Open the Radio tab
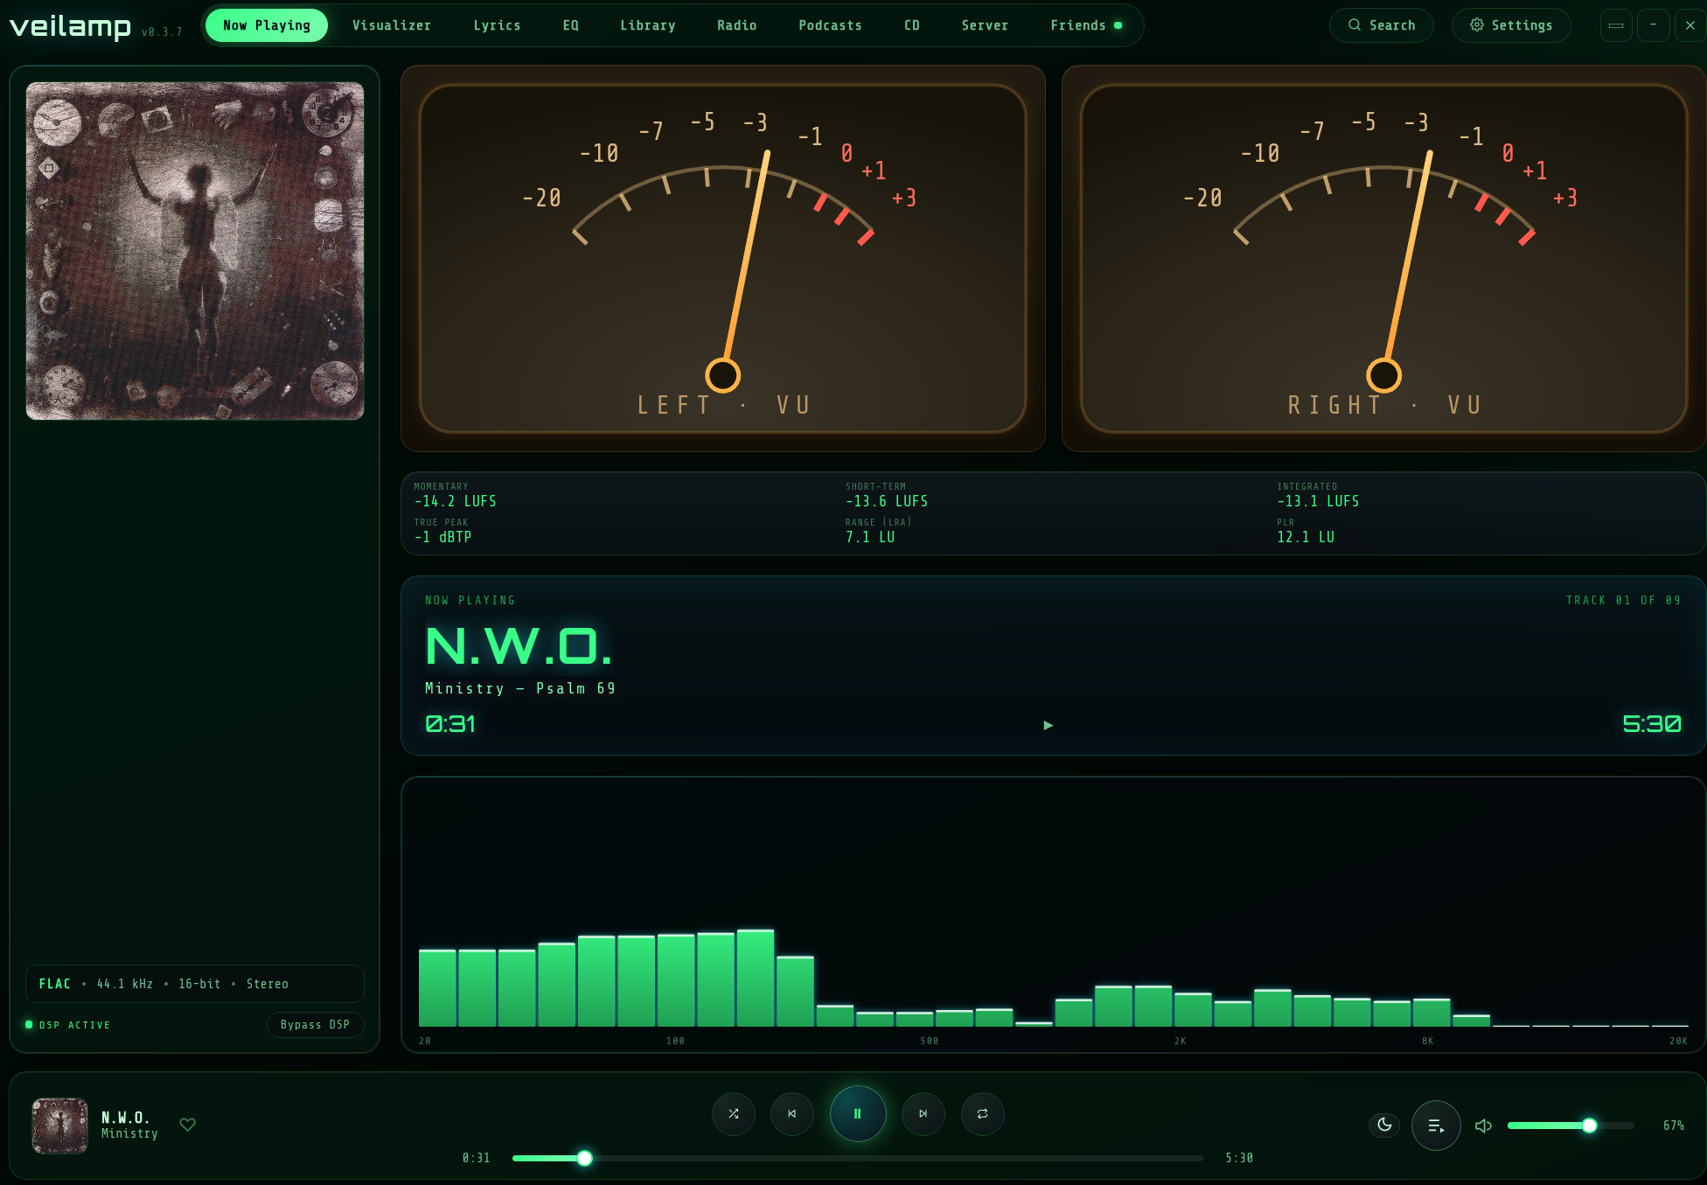Screen dimensions: 1707x1185 point(737,25)
